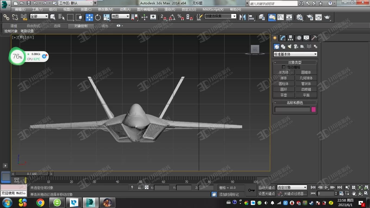Open the 修改器(M) menu
The height and width of the screenshot is (208, 370).
(x=105, y=9)
